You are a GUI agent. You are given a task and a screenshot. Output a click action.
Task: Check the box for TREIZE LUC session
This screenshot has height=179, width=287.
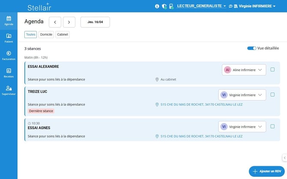pyautogui.click(x=272, y=95)
